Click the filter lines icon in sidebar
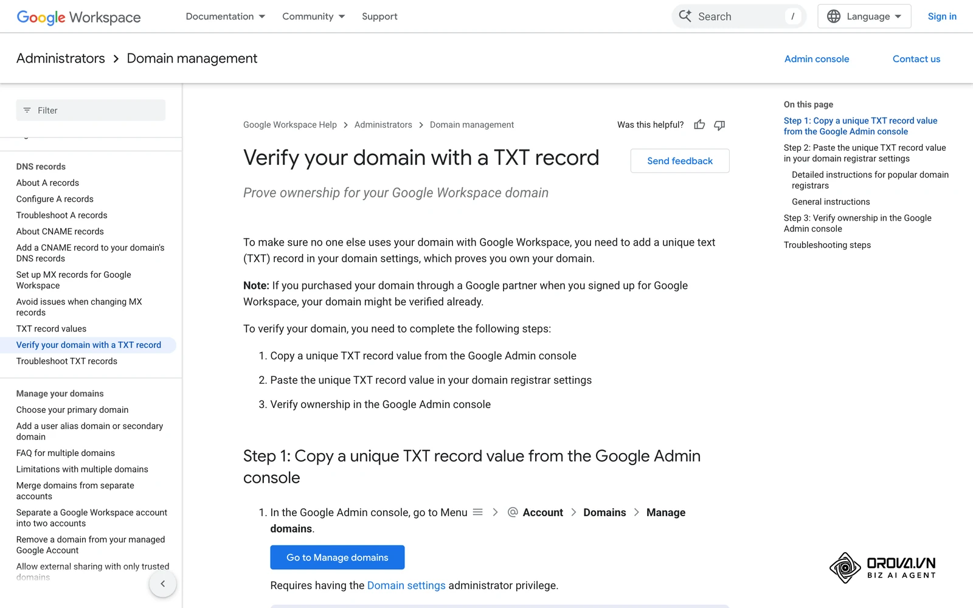Image resolution: width=973 pixels, height=608 pixels. point(27,110)
